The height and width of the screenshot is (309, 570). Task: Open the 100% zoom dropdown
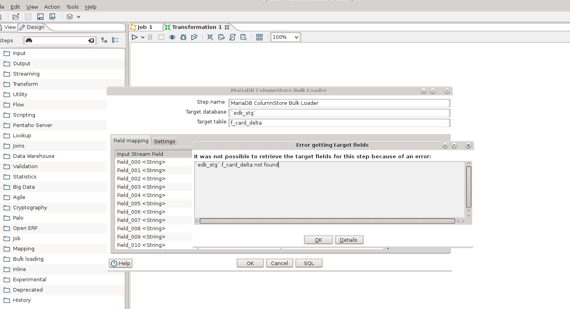285,37
